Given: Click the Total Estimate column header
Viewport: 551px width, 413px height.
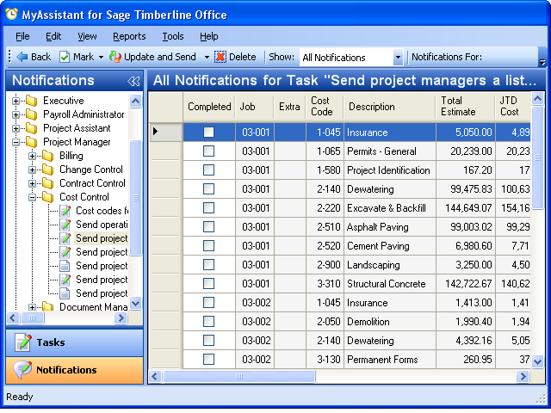Looking at the screenshot, I should pos(466,107).
